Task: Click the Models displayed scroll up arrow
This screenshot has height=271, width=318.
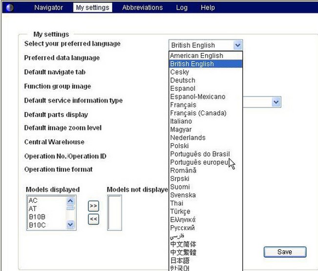Action: click(x=70, y=201)
